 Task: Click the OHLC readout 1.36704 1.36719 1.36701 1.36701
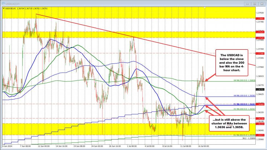tap(32, 8)
